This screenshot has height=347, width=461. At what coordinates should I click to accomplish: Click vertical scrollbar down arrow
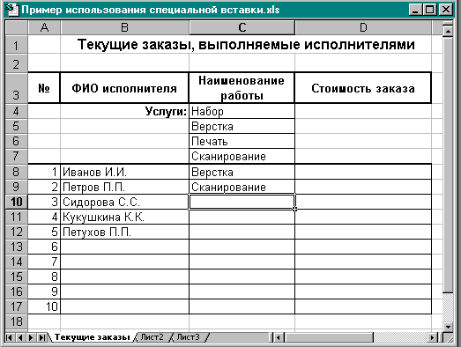coord(448,327)
